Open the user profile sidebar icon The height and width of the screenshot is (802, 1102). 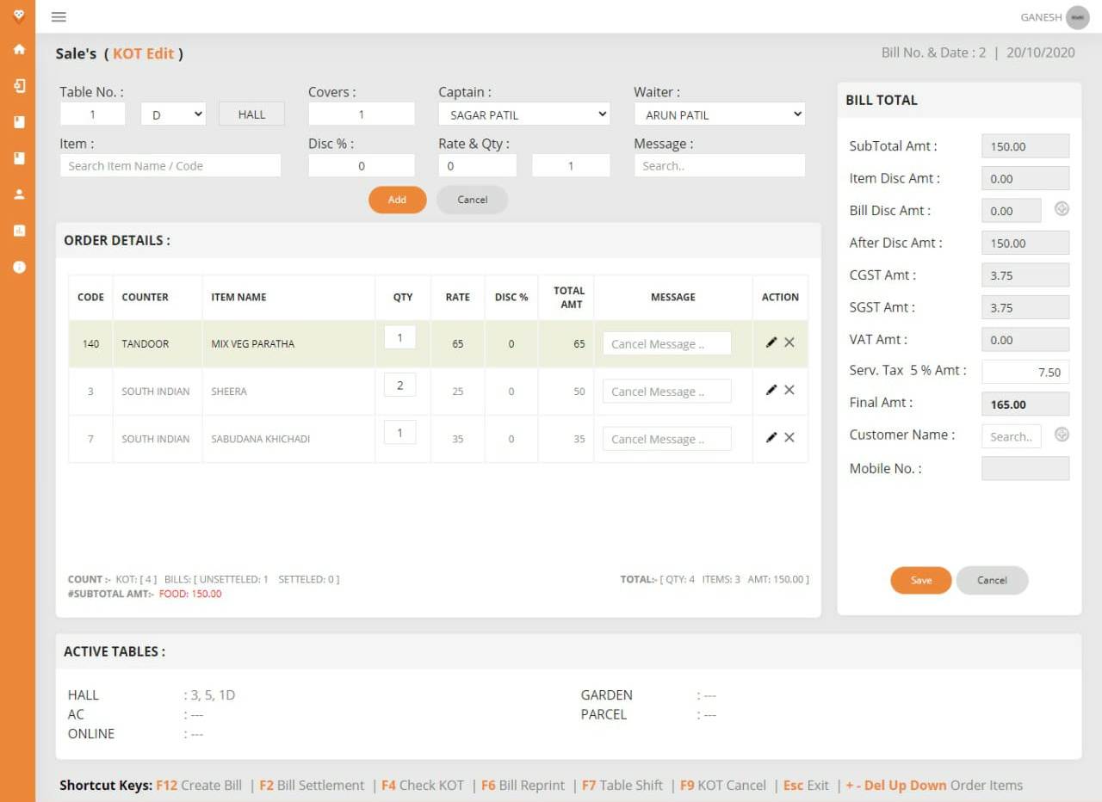pos(19,194)
